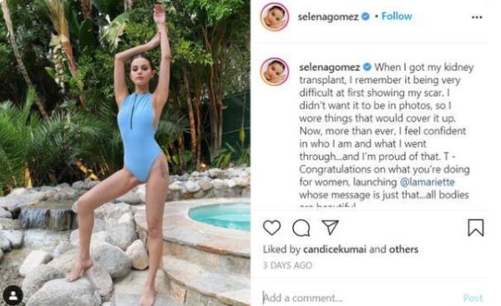Open the three-dot more options menu
Viewport: 501px width, 306px height.
(477, 18)
